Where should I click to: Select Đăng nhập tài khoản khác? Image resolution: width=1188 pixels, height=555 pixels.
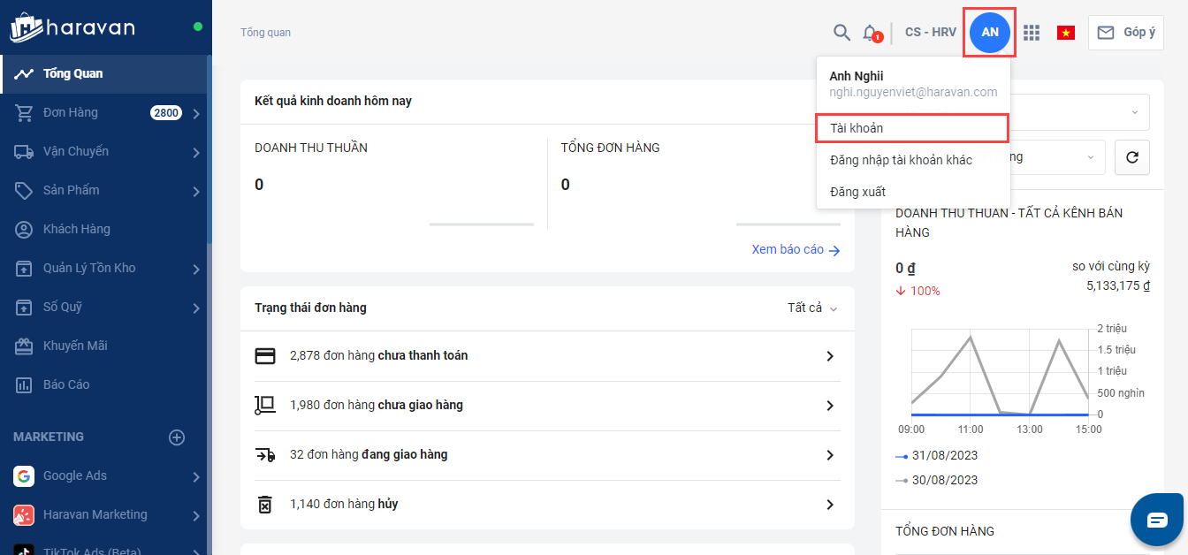(901, 160)
